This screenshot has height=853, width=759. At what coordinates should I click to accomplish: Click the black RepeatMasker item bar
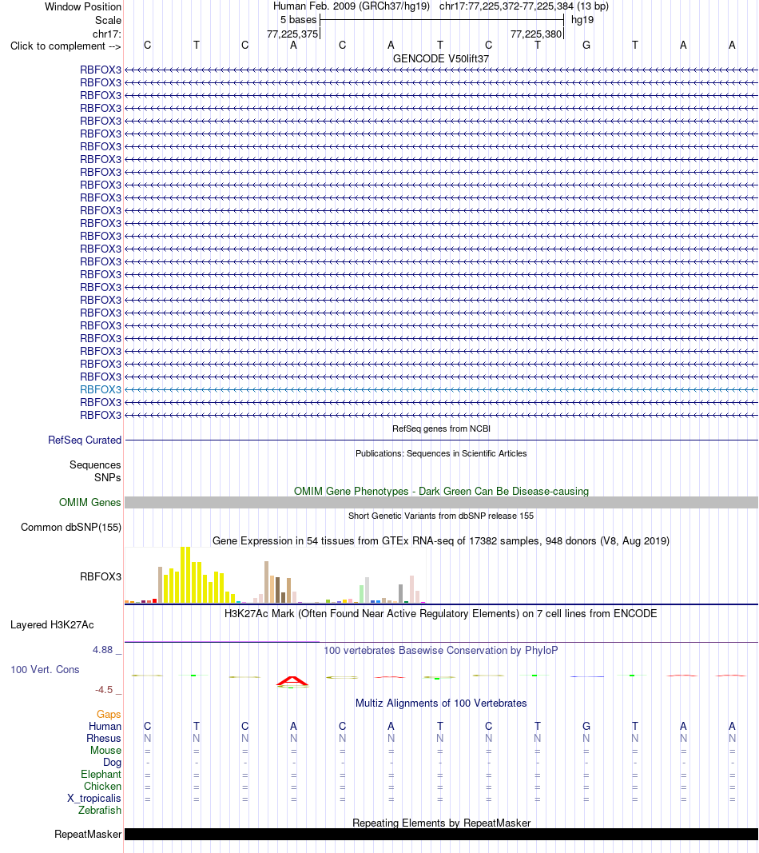point(441,835)
